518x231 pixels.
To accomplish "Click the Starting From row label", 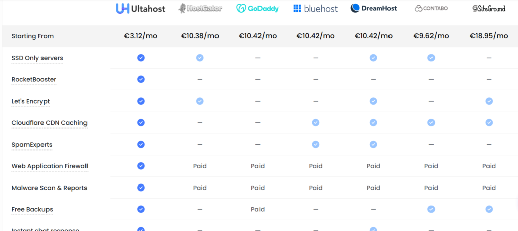I will point(32,36).
